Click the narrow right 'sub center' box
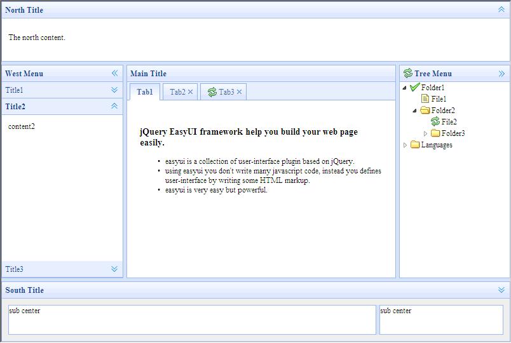 [x=441, y=319]
